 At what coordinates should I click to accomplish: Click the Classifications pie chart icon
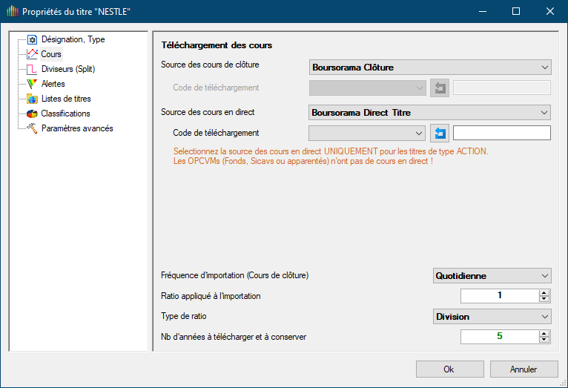pyautogui.click(x=32, y=114)
